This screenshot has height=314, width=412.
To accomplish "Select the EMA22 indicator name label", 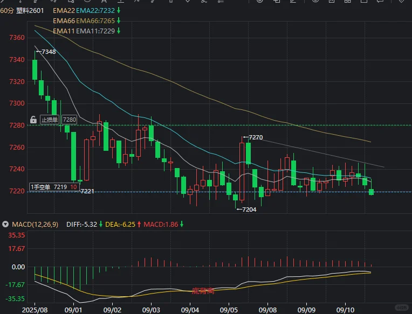I will tap(64, 10).
